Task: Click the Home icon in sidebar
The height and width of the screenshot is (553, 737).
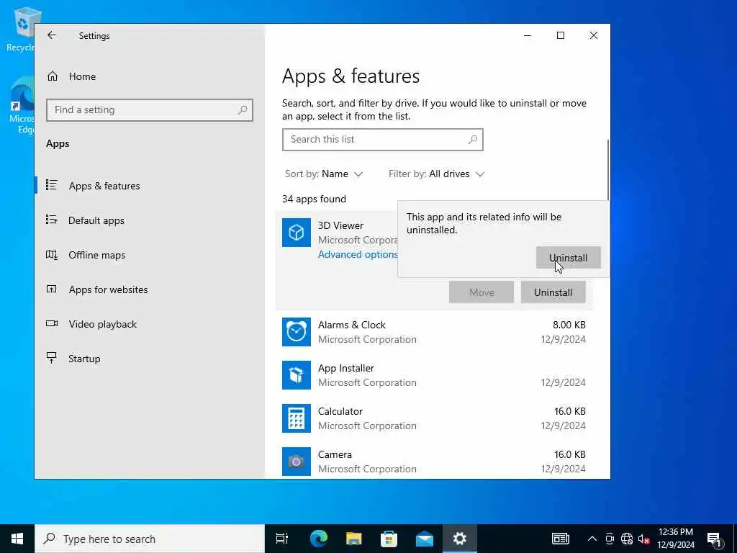Action: tap(52, 76)
